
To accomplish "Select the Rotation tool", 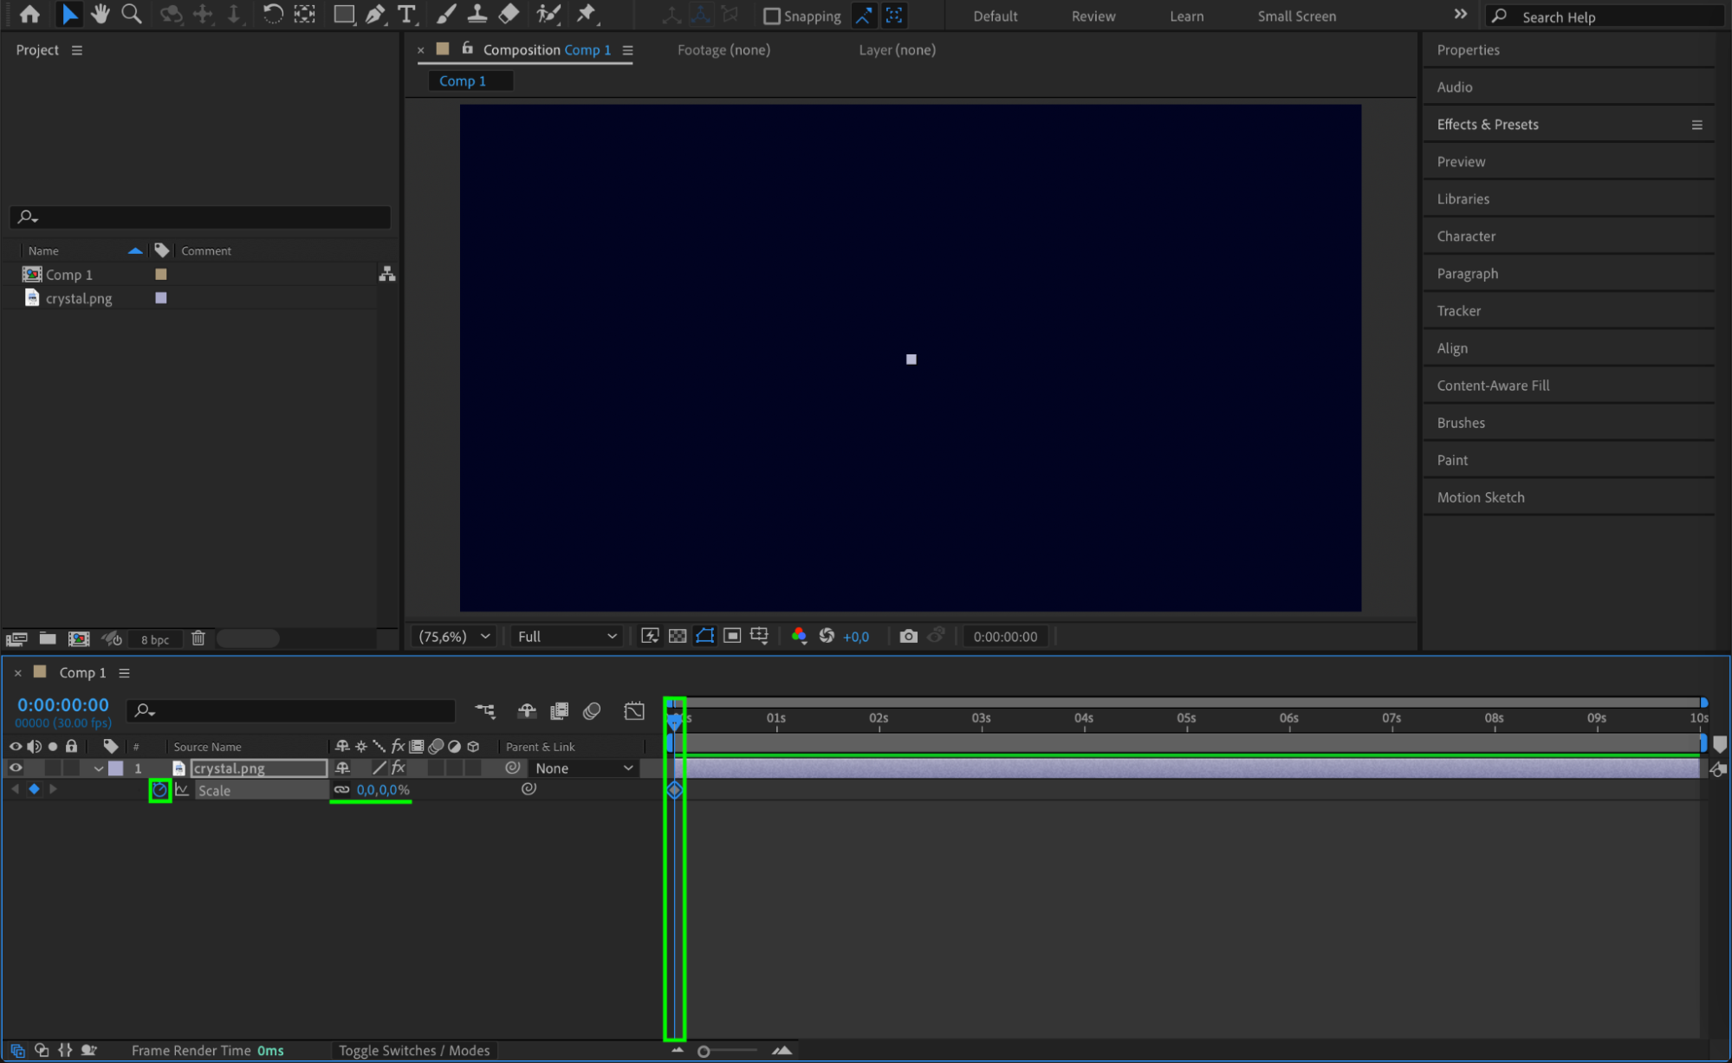I will point(272,14).
